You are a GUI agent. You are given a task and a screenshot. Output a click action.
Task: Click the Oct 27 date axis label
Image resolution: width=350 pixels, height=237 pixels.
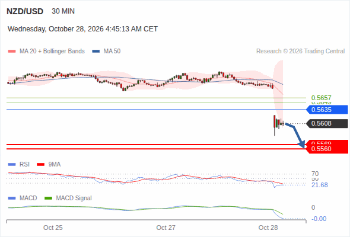166,228
